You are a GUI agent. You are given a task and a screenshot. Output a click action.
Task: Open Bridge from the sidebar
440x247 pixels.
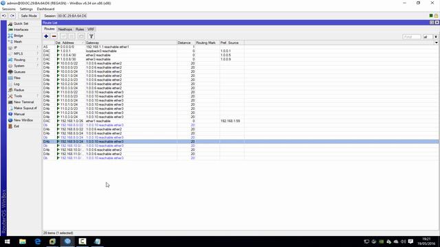click(19, 36)
